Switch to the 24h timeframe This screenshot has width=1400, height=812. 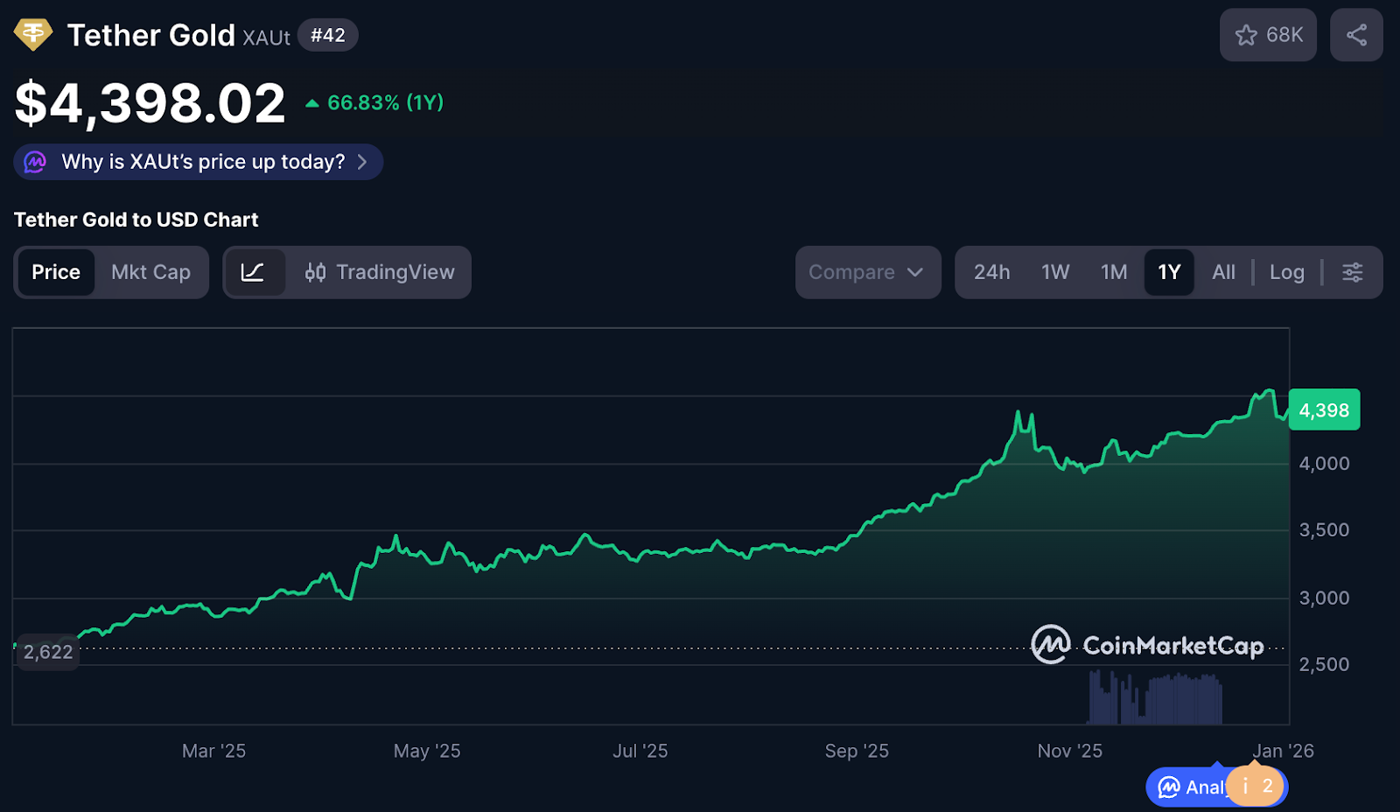(x=991, y=272)
